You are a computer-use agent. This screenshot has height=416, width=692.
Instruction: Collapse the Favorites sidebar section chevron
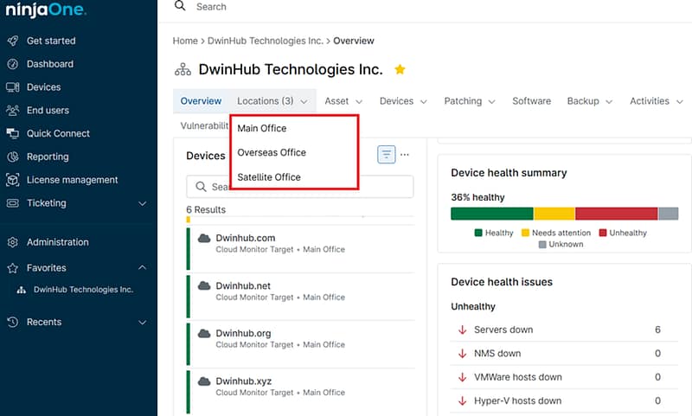[x=142, y=267]
